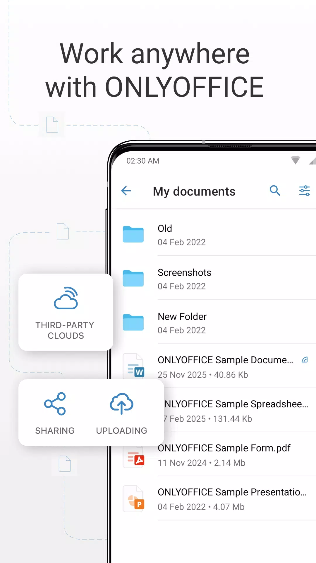
Task: Tap the presentation file icon
Action: tap(134, 499)
